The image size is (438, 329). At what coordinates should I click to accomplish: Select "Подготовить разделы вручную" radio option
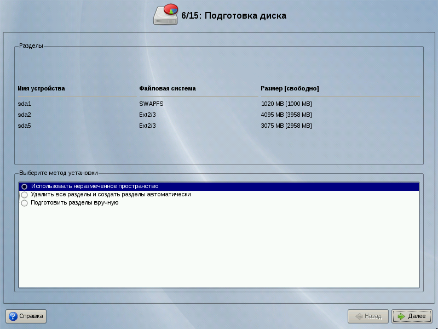tap(25, 203)
